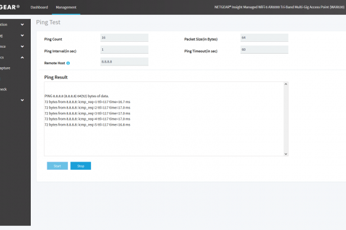Open the Dashboard tab
The height and width of the screenshot is (230, 346).
click(39, 7)
